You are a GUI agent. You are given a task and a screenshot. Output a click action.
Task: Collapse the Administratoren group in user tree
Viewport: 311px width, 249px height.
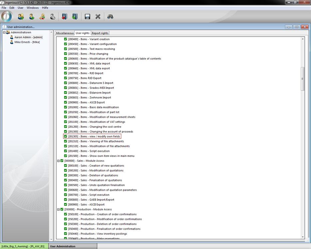4,32
